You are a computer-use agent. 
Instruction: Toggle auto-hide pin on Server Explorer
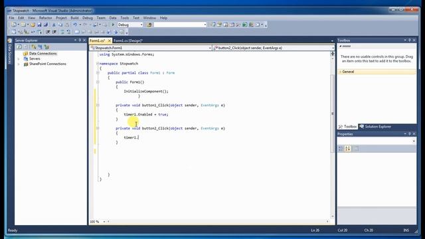tap(80, 40)
